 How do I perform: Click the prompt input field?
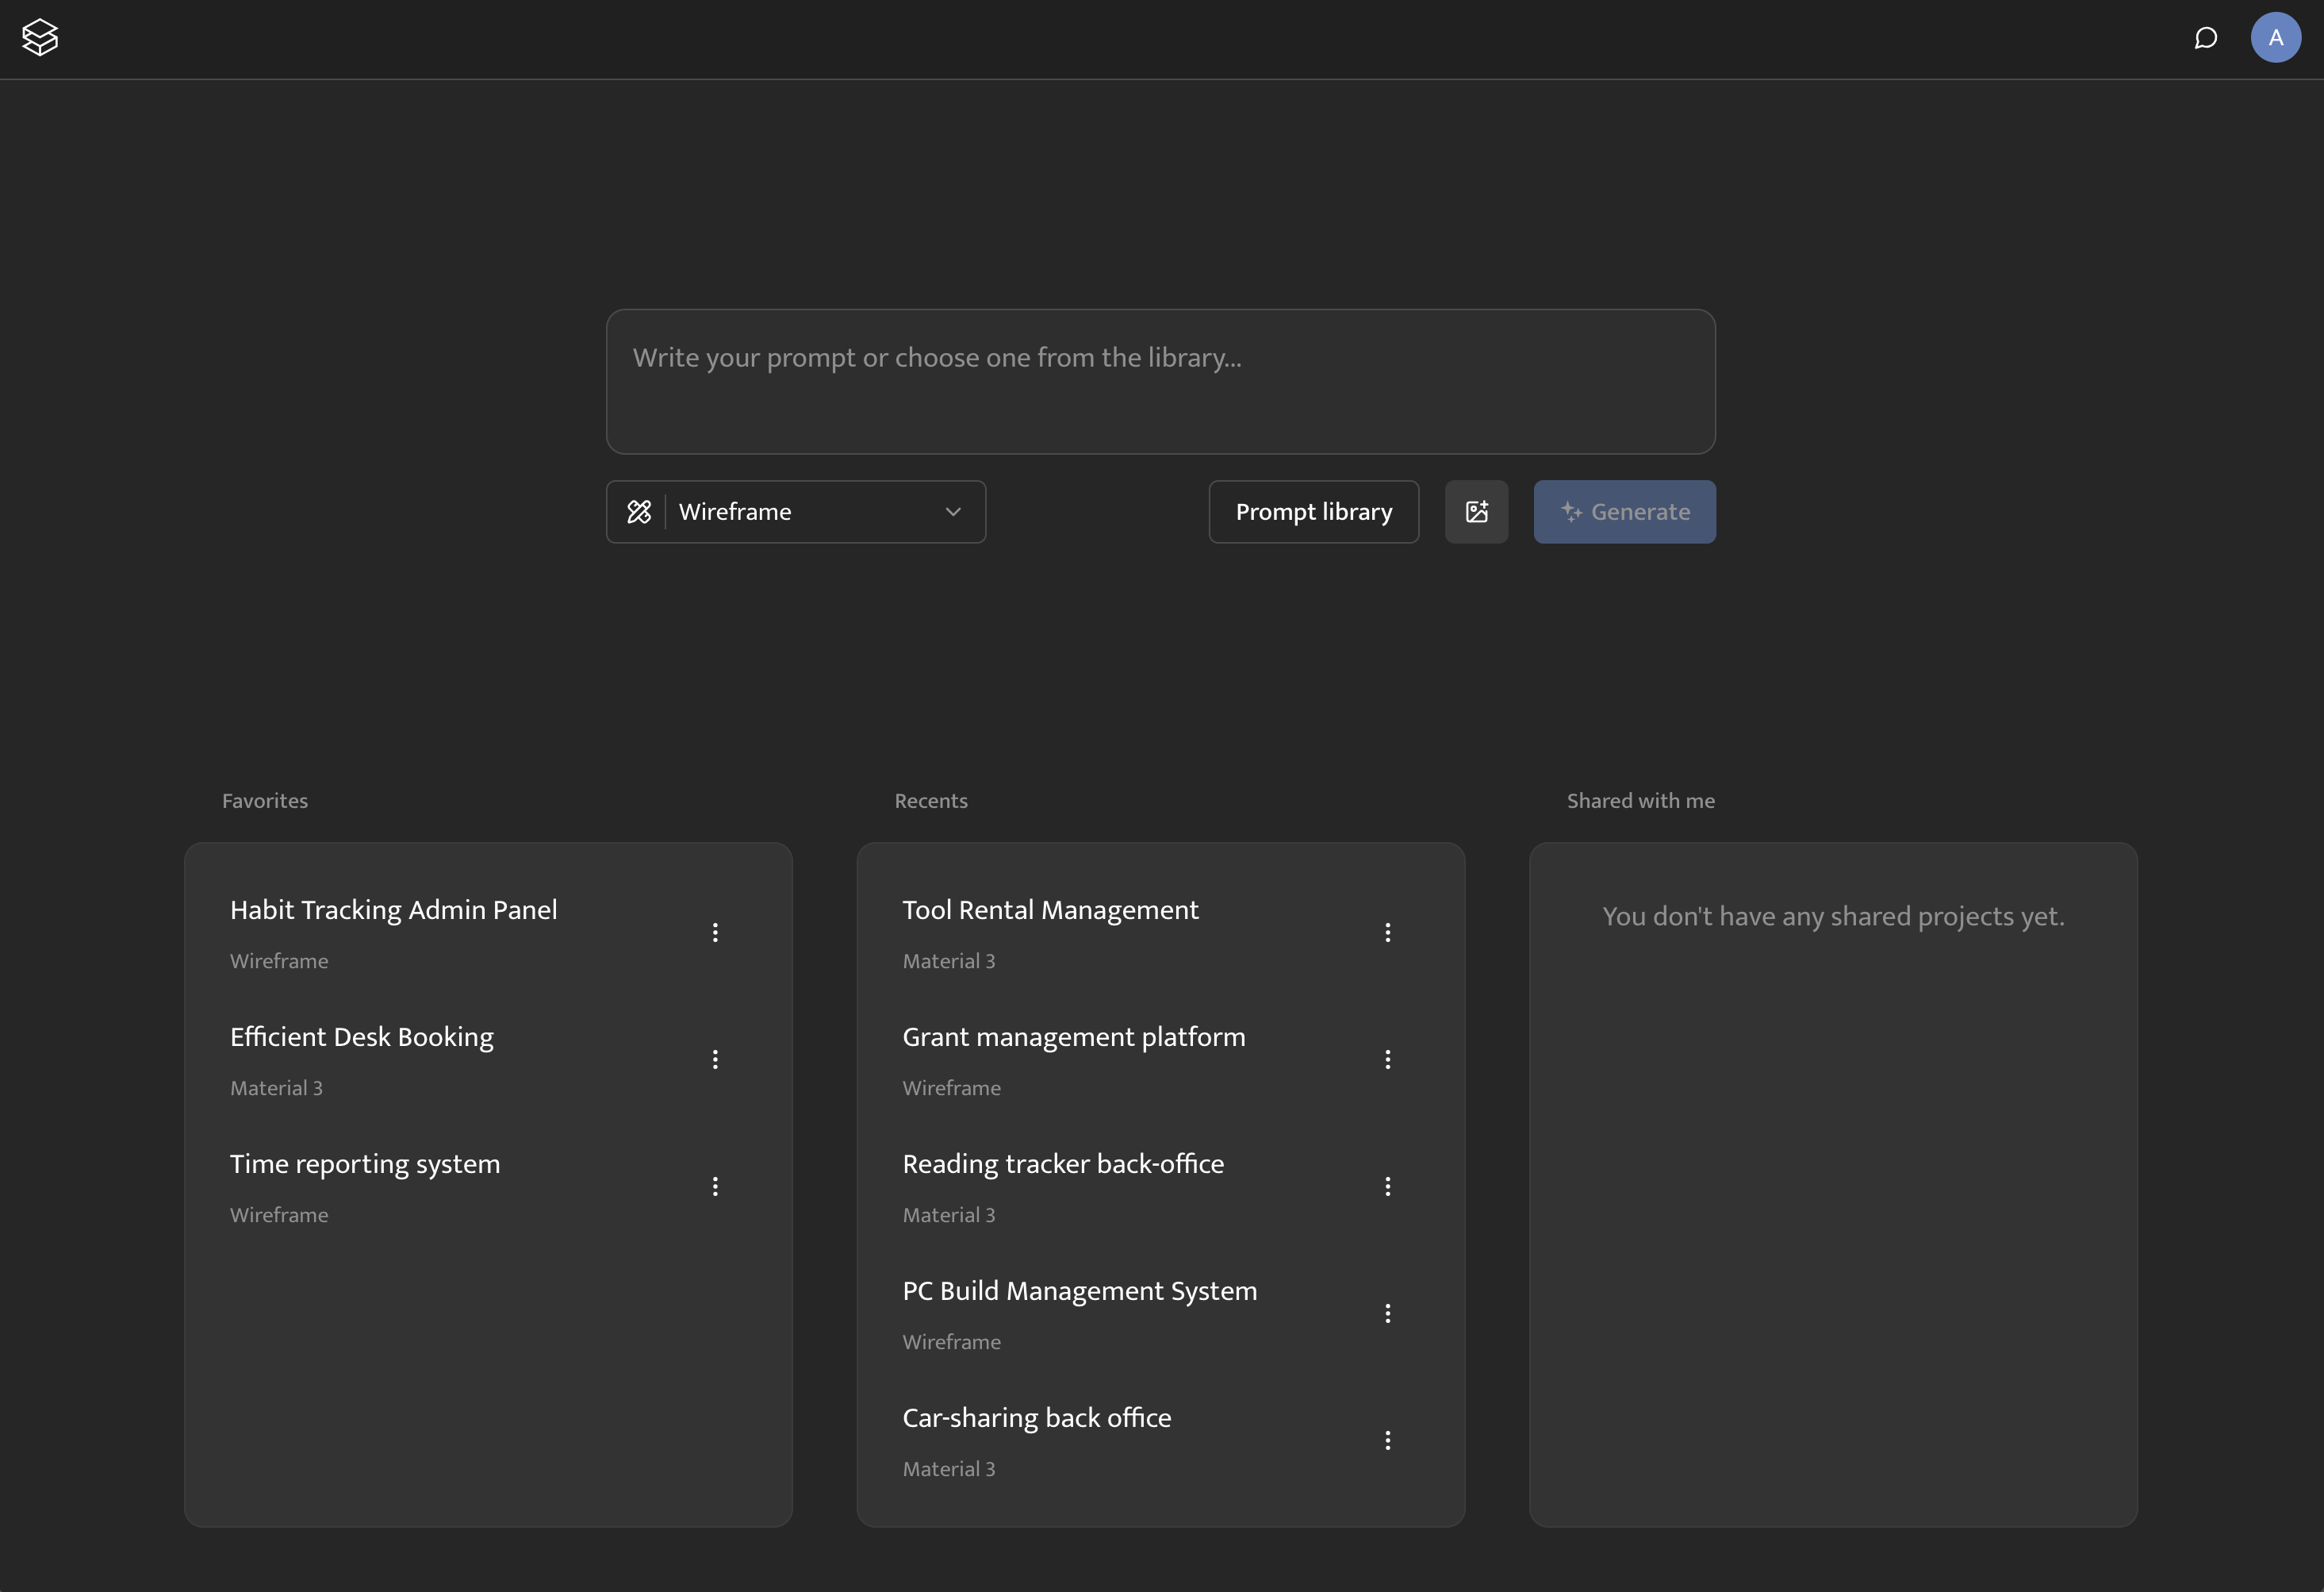pos(1160,381)
